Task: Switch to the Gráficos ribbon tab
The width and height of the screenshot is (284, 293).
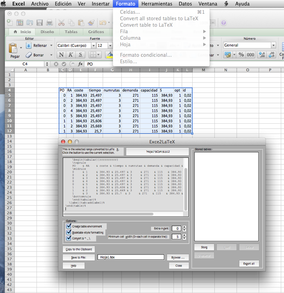Action: tap(96, 32)
